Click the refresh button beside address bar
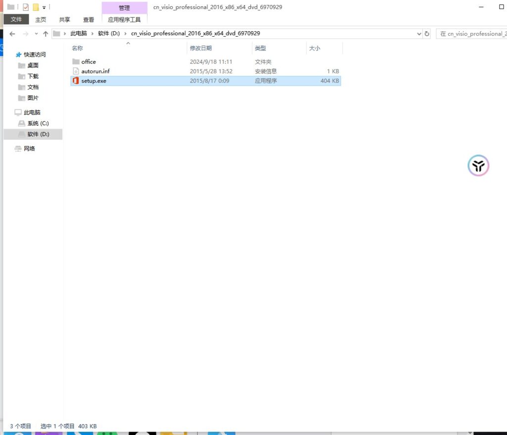The height and width of the screenshot is (435, 507). click(427, 34)
